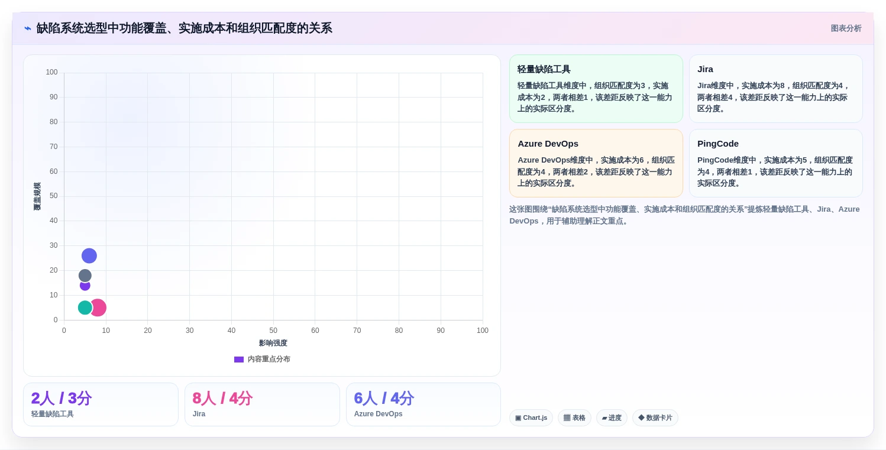
Task: Select the pink bubble at bottom of chart
Action: (98, 307)
